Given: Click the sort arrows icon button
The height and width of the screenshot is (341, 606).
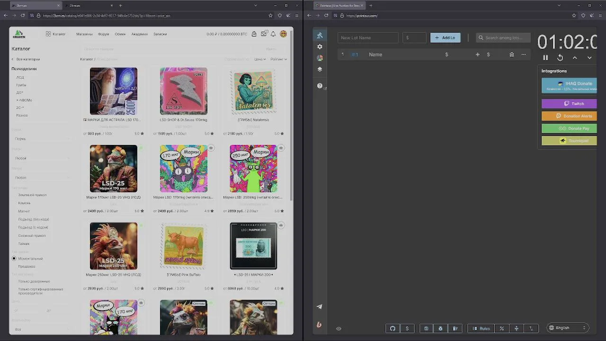Looking at the screenshot, I should 531,328.
